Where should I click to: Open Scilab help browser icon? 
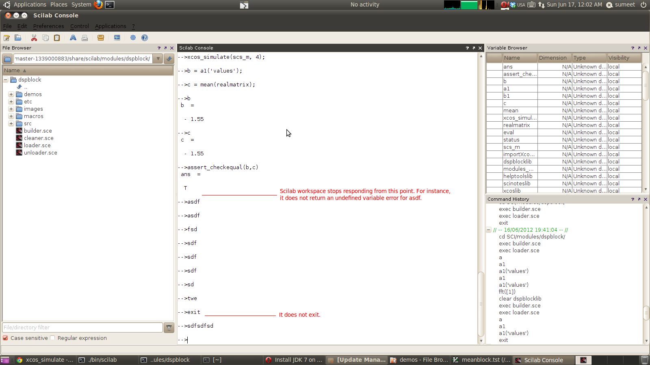(x=145, y=38)
